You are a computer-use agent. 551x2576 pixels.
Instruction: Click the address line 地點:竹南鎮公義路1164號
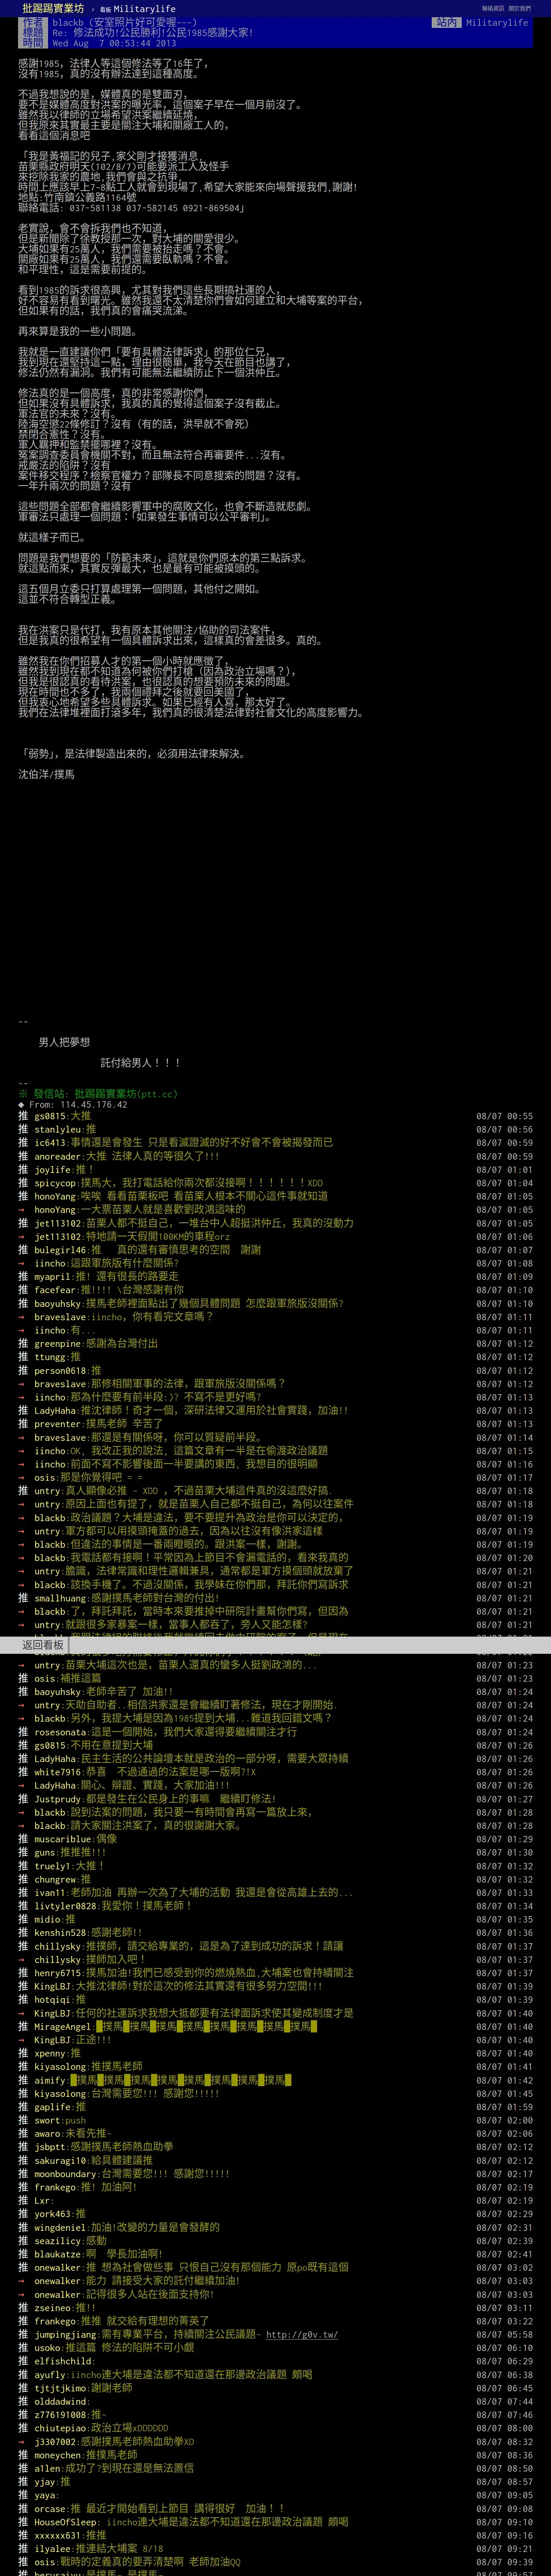(x=76, y=198)
